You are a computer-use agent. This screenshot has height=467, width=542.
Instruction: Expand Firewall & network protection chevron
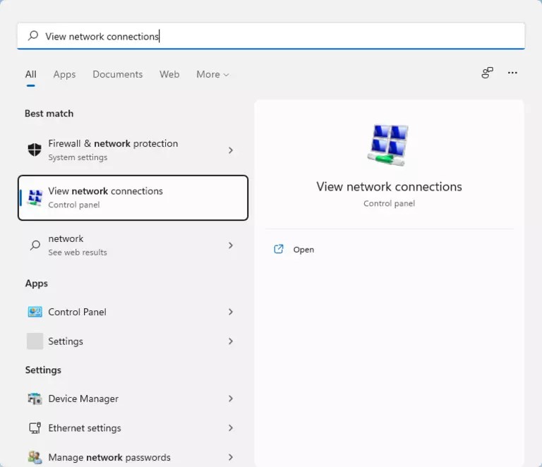[231, 150]
